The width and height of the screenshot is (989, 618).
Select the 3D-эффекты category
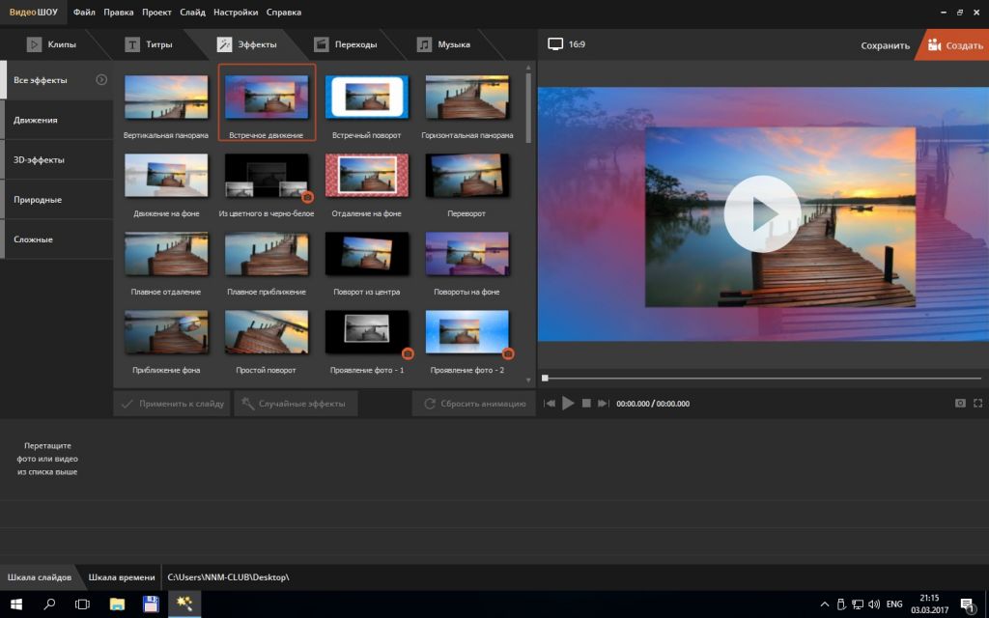(39, 159)
